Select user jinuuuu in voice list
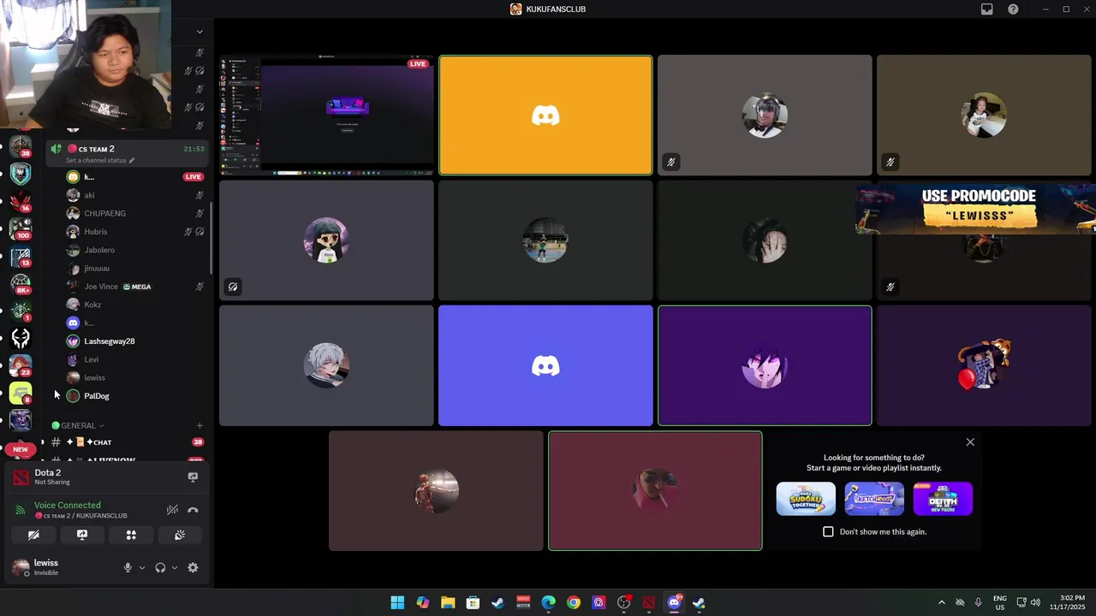Image resolution: width=1096 pixels, height=616 pixels. 135,268
